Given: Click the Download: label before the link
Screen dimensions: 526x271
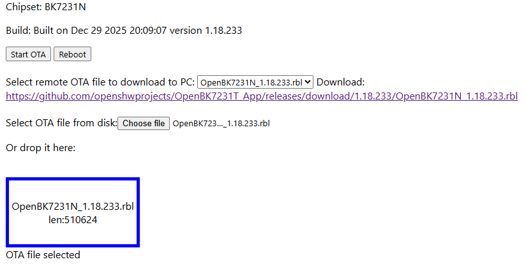Looking at the screenshot, I should (x=340, y=82).
